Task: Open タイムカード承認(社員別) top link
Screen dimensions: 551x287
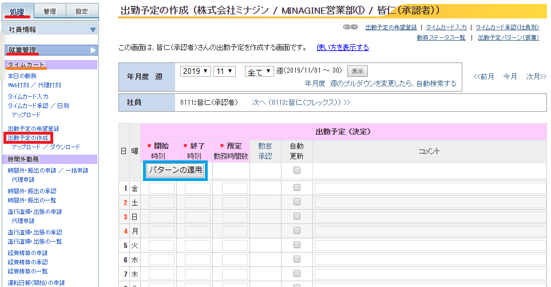Action: 508,27
